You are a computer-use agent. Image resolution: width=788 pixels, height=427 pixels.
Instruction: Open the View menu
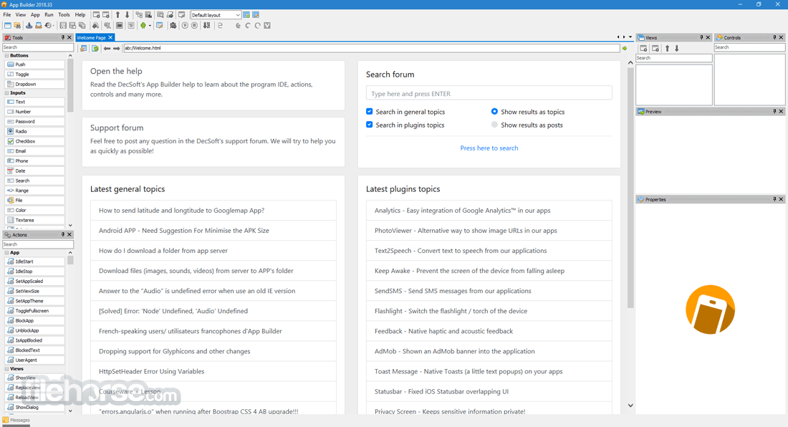coord(21,15)
